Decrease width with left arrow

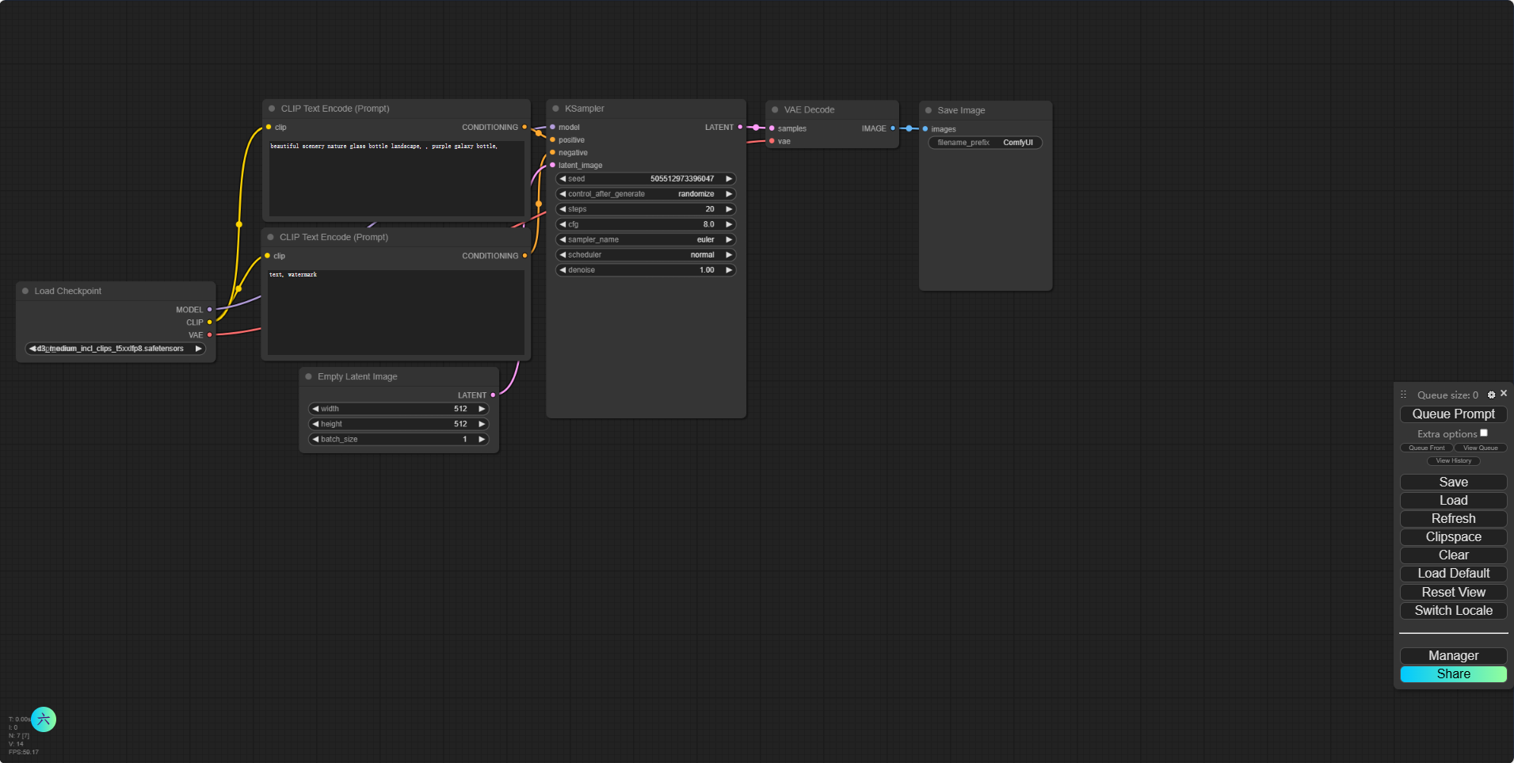tap(315, 409)
